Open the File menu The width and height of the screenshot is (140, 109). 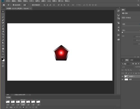click(8, 1)
